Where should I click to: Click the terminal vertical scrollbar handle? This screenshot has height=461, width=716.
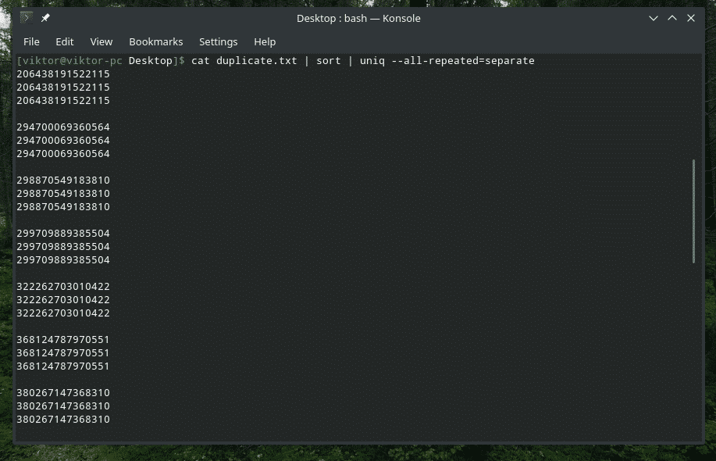(693, 211)
